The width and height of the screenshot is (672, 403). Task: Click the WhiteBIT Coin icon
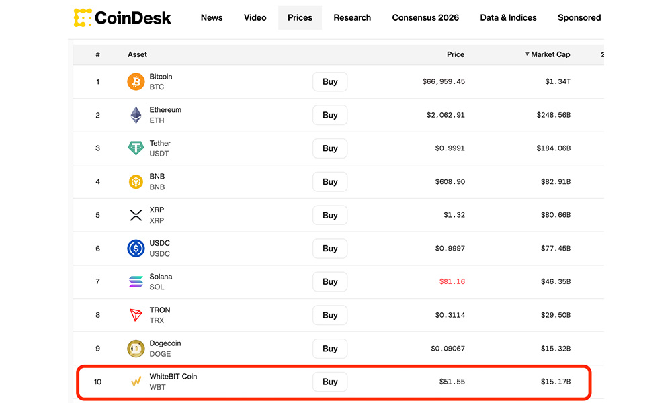pos(136,382)
